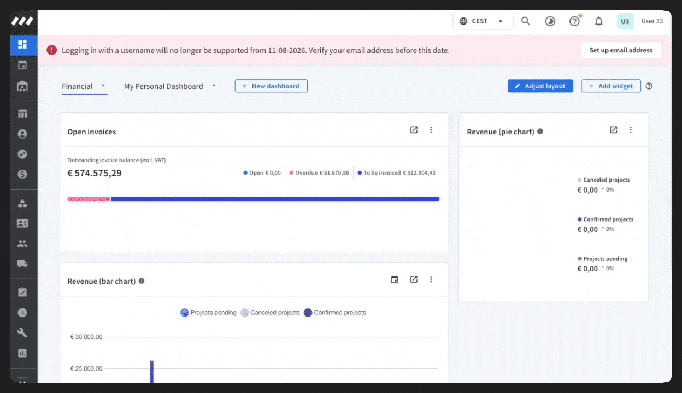Open the clock time icon in sidebar
The width and height of the screenshot is (682, 393).
(22, 313)
